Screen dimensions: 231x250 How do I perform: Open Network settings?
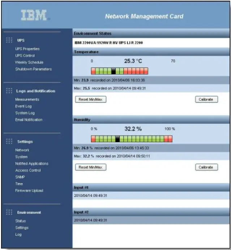(x=22, y=150)
